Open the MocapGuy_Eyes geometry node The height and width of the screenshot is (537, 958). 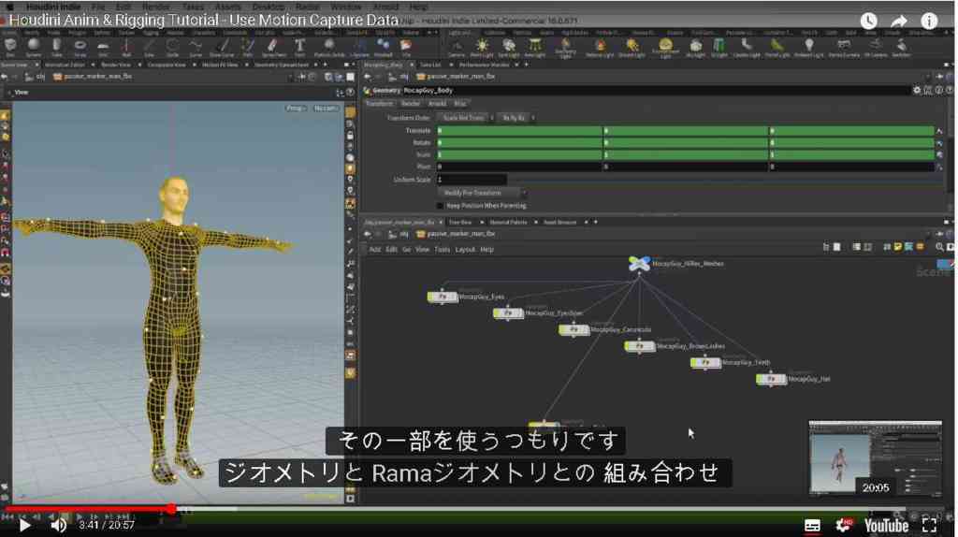point(443,297)
